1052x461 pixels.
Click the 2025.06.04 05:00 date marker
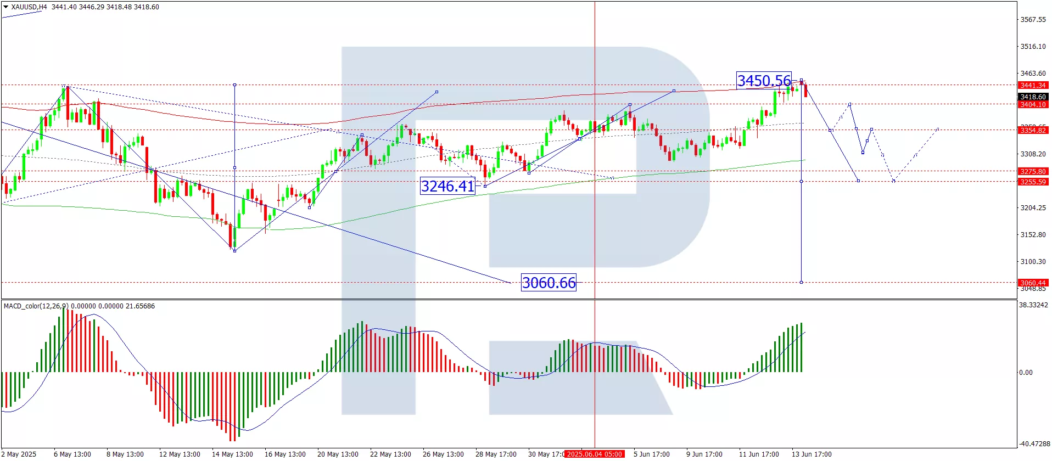(594, 454)
